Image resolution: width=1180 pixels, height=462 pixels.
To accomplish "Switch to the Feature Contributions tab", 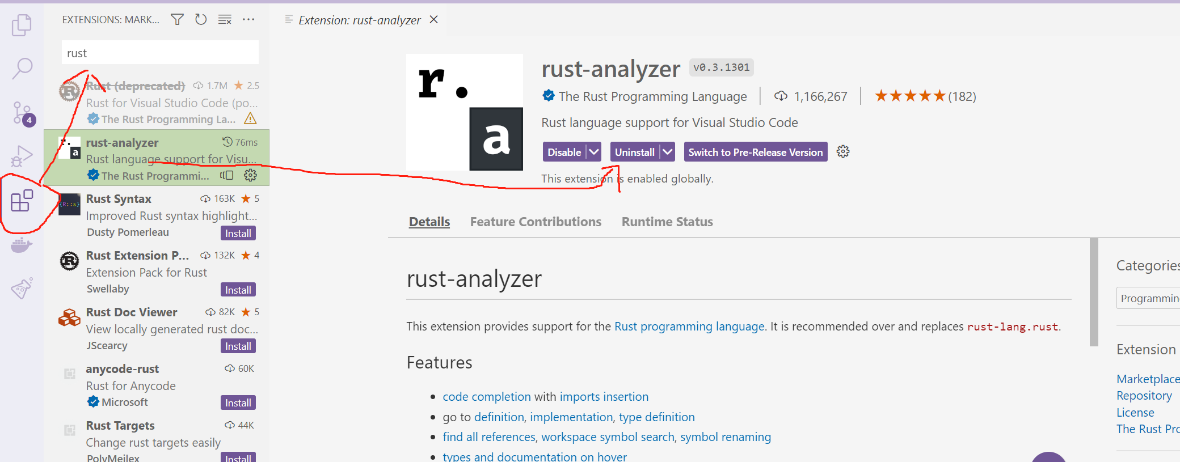I will coord(536,222).
